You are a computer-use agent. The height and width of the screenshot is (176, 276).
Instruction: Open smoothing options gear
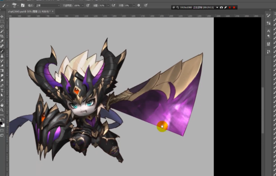click(x=139, y=5)
